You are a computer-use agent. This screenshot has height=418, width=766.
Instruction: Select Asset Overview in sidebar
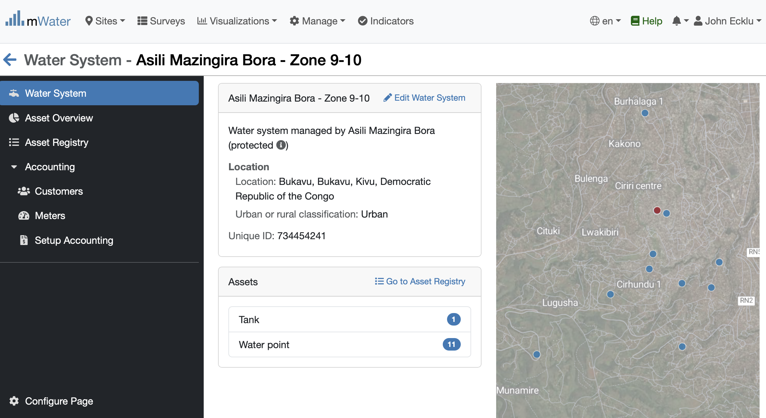(x=99, y=118)
